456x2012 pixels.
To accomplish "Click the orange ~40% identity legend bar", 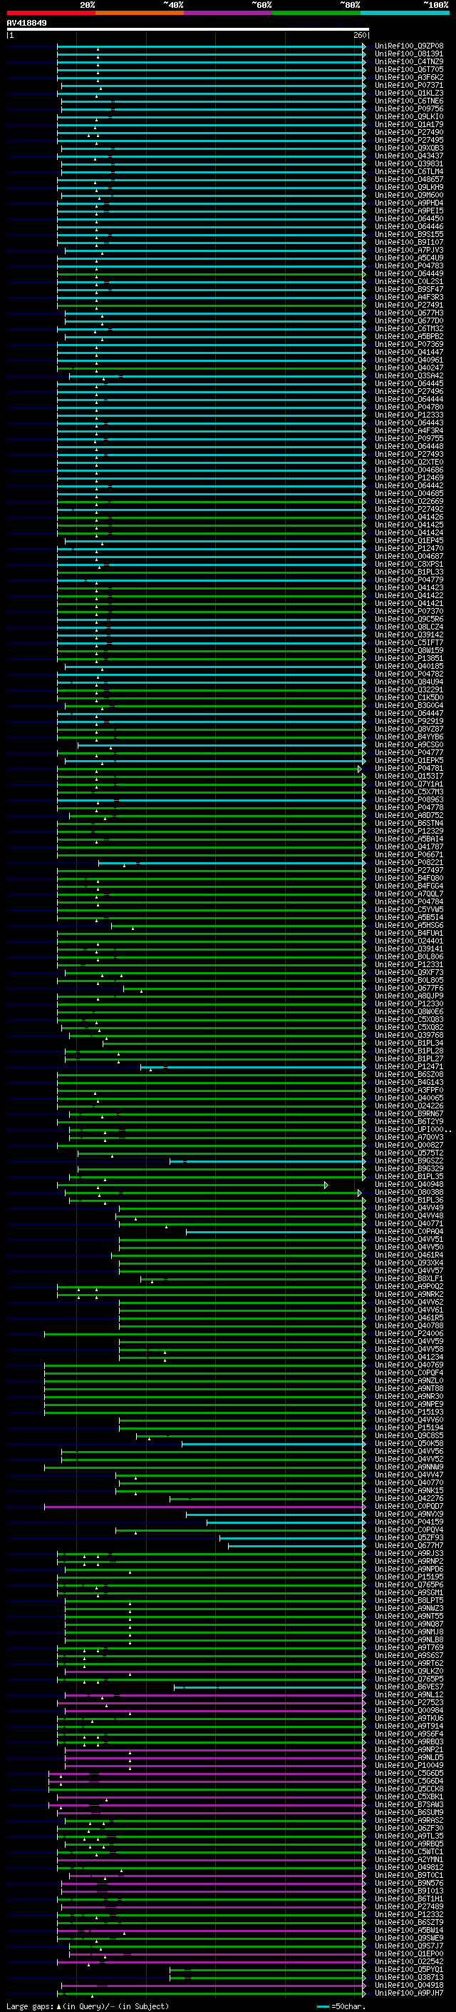I will click(140, 13).
